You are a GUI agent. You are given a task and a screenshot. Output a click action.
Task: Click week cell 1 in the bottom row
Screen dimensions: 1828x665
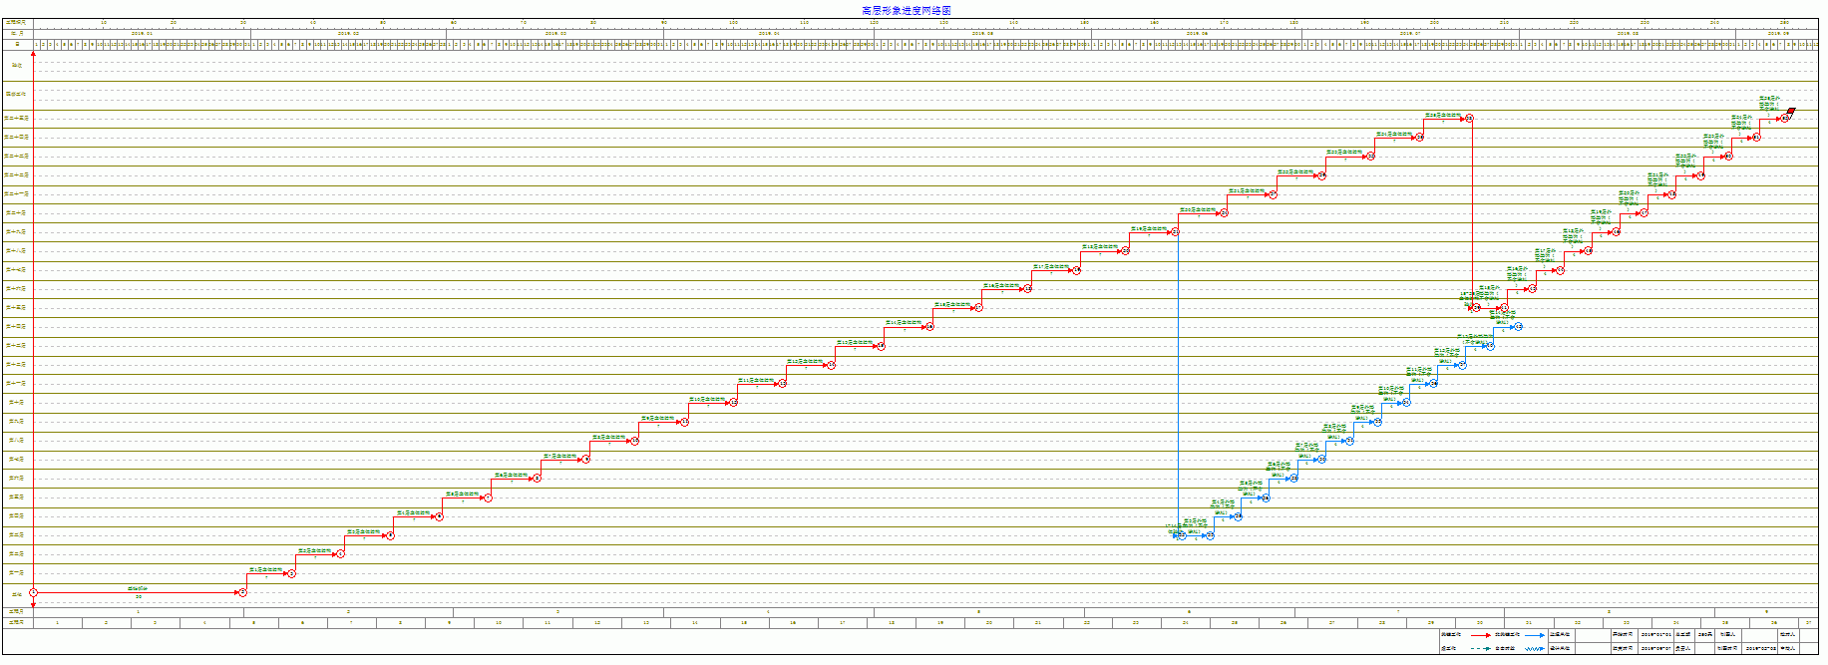(58, 622)
